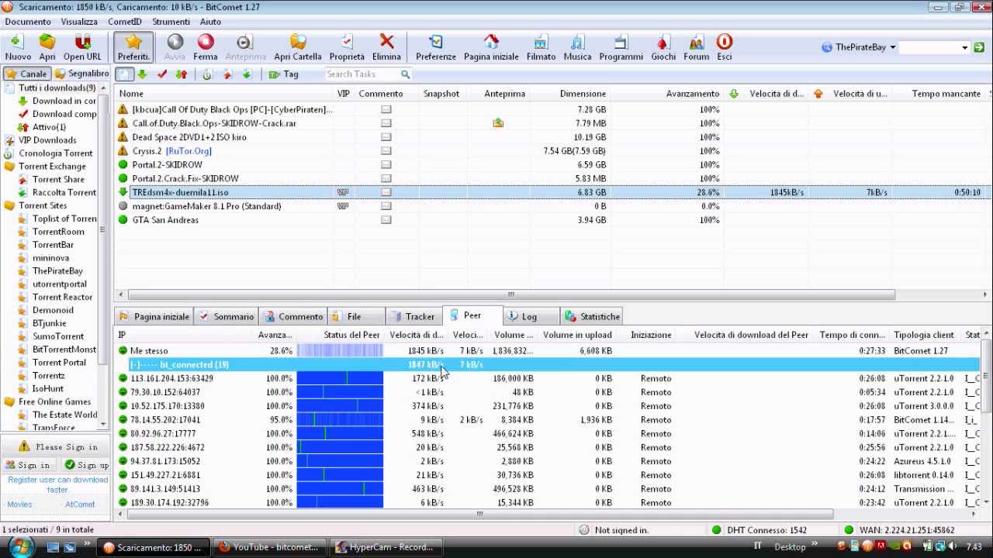The width and height of the screenshot is (993, 558).
Task: Open the Visualizza menu
Action: click(79, 22)
